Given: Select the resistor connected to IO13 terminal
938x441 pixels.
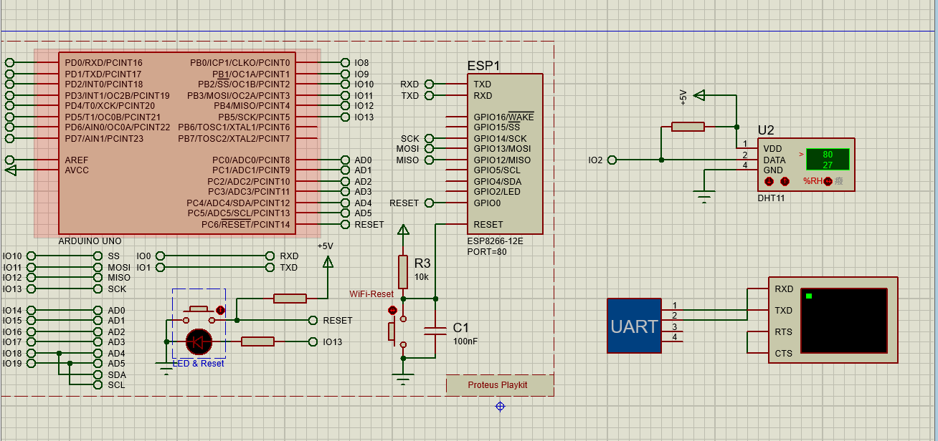Looking at the screenshot, I should (x=258, y=341).
